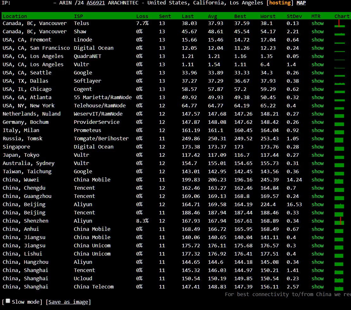Show MTR for Anhui China Mobile row
Image resolution: width=351 pixels, height=310 pixels.
pyautogui.click(x=317, y=229)
